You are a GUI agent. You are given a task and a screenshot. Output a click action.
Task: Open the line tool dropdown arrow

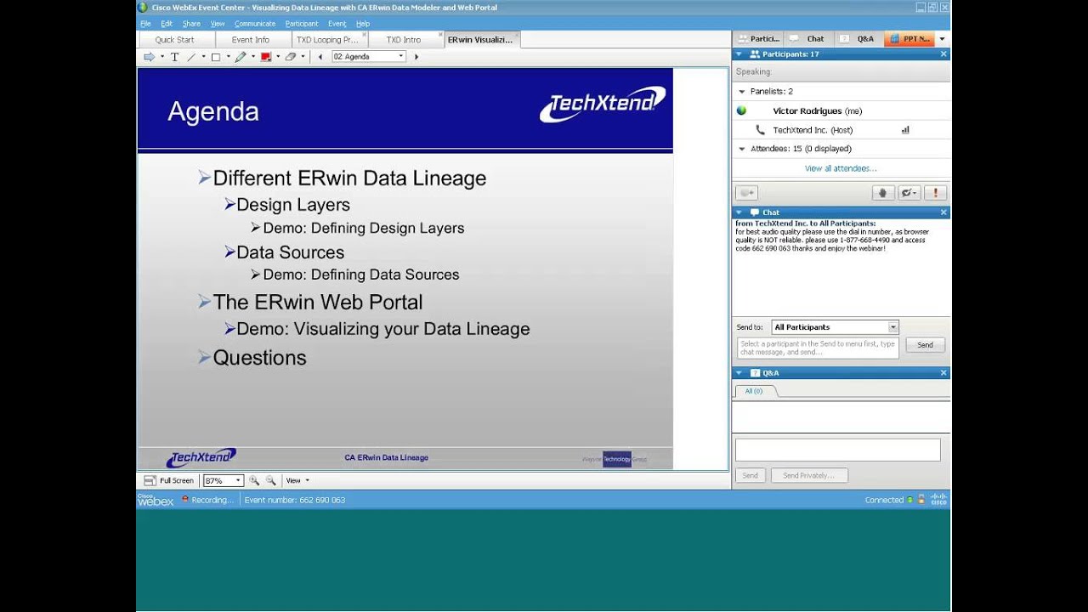[203, 57]
